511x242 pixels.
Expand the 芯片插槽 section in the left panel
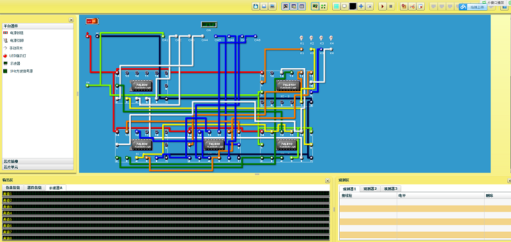click(x=38, y=161)
